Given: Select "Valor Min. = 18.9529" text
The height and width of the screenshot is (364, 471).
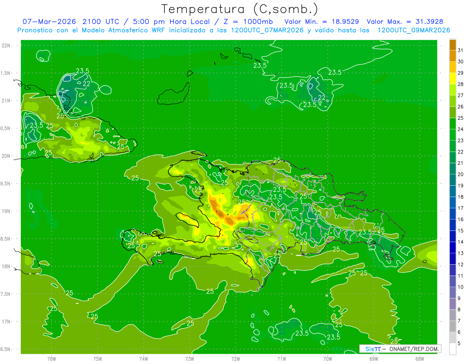Looking at the screenshot, I should 323,21.
